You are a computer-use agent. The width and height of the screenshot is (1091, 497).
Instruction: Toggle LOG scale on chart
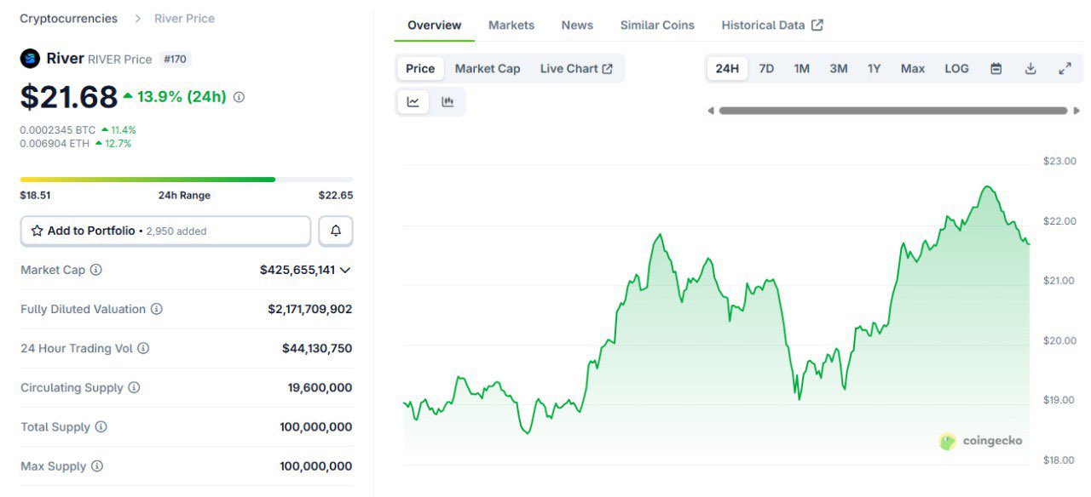(956, 69)
